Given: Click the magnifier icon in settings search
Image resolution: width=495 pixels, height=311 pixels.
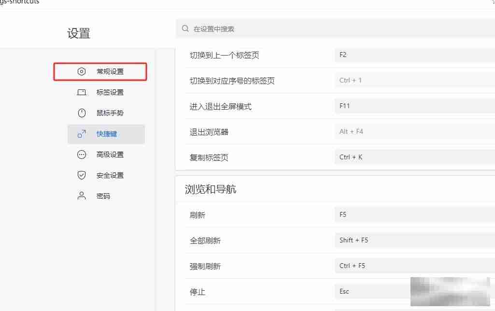Looking at the screenshot, I should tap(185, 28).
